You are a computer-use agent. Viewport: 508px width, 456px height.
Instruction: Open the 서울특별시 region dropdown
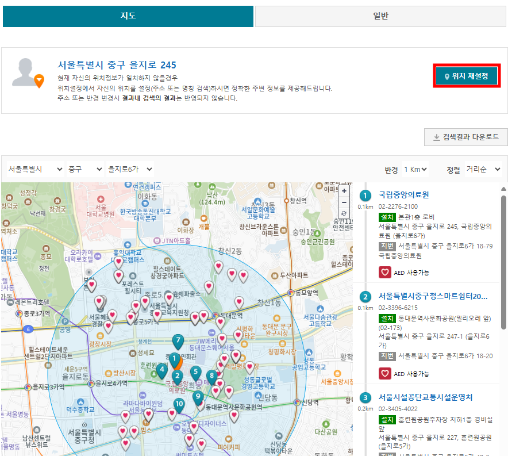coord(34,169)
